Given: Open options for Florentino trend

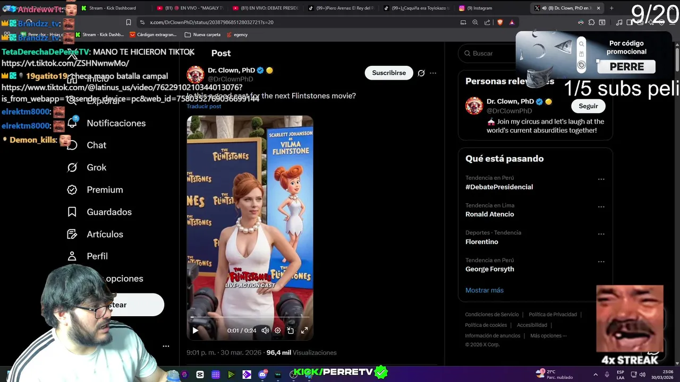Looking at the screenshot, I should (x=601, y=234).
